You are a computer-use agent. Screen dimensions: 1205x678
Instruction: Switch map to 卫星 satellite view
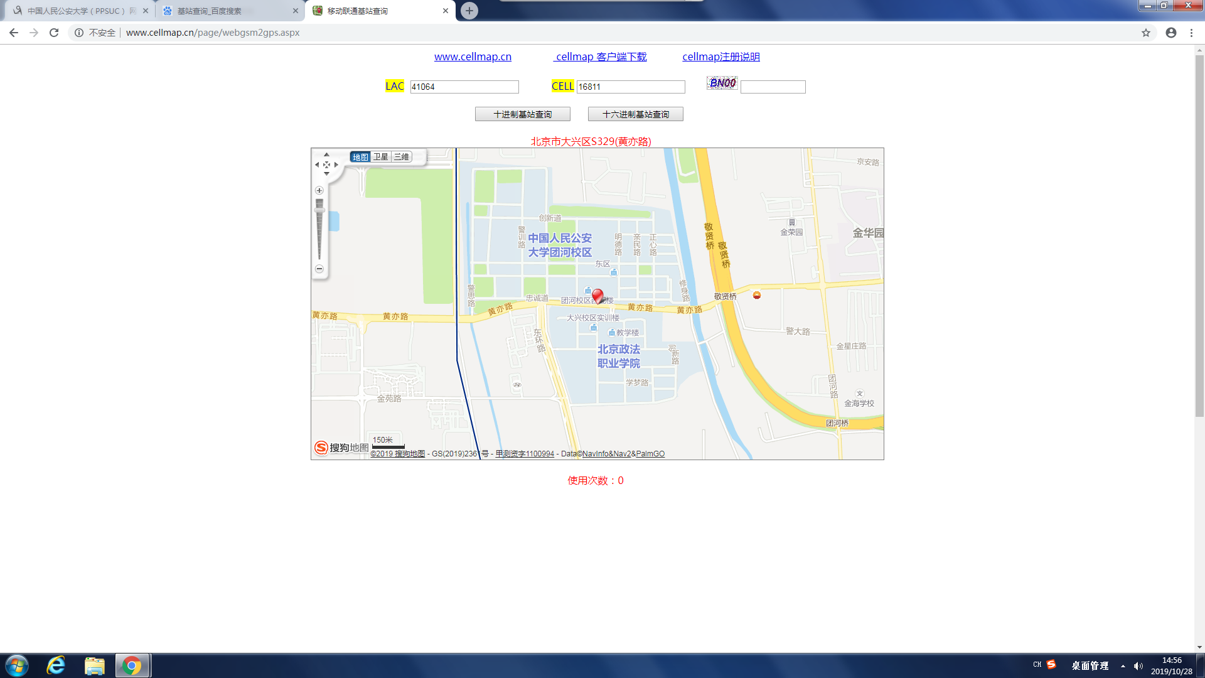pyautogui.click(x=380, y=157)
